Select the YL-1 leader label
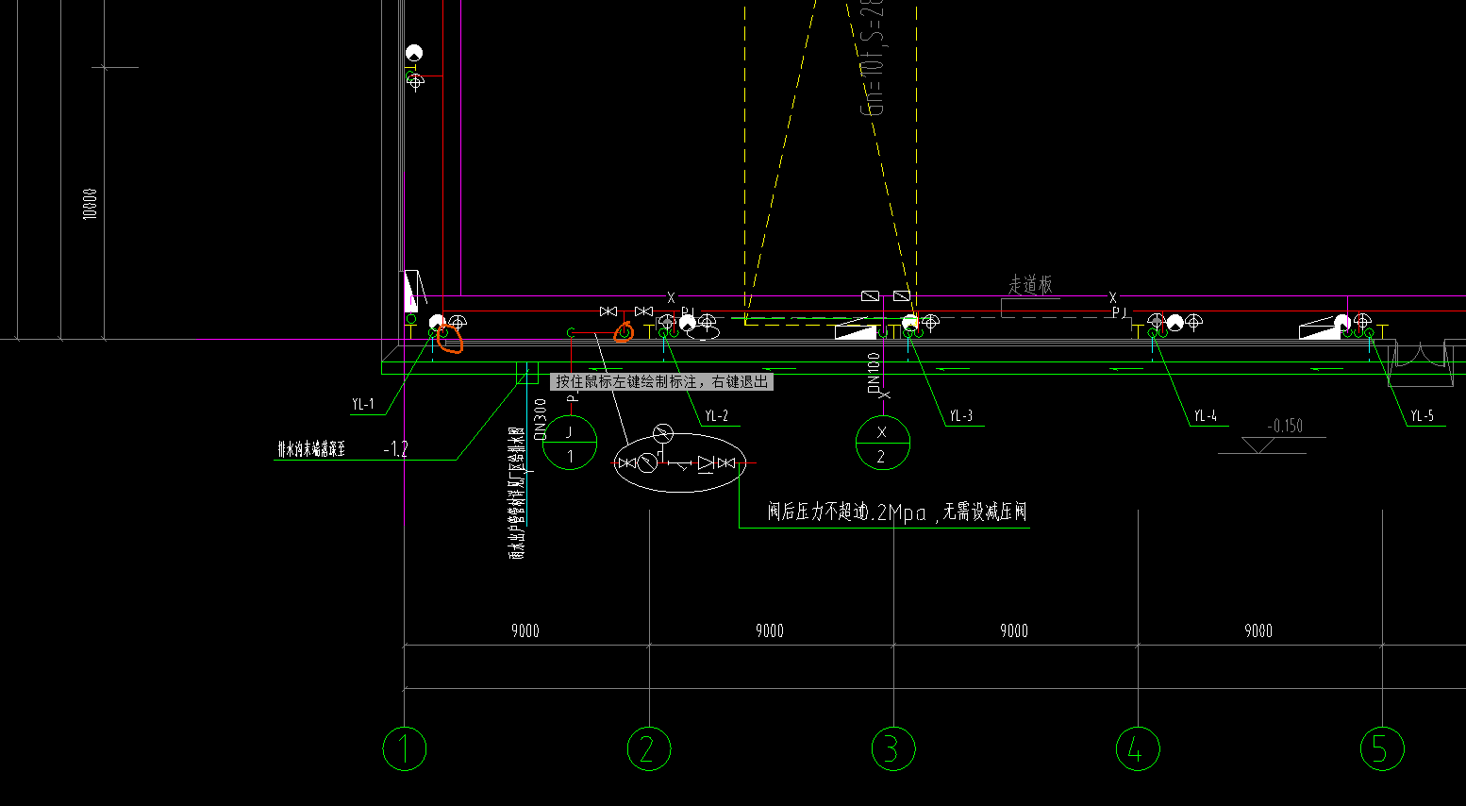 (x=363, y=404)
